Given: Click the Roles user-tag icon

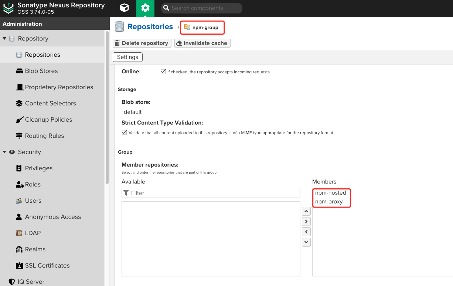Looking at the screenshot, I should [20, 185].
